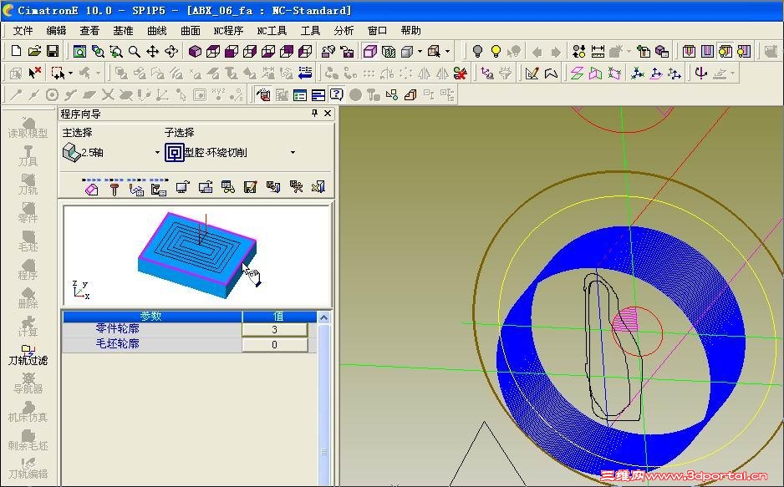The image size is (784, 487).
Task: Click the help question mark speech bubble icon
Action: 337,94
